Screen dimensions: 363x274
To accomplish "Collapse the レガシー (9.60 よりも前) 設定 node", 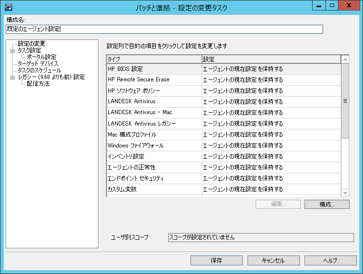I will click(x=13, y=78).
